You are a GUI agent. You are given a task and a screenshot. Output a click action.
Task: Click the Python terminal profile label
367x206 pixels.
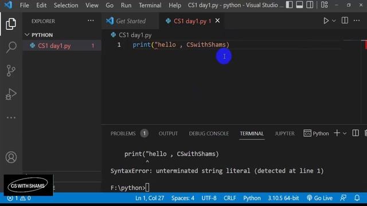[x=316, y=133]
